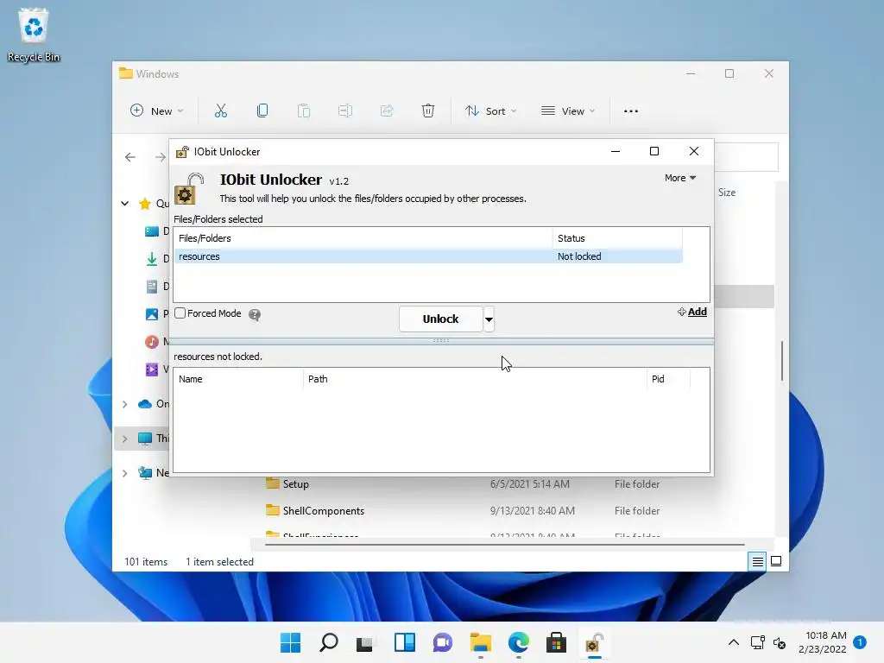Click the Add link in IObit Unlocker

[692, 312]
